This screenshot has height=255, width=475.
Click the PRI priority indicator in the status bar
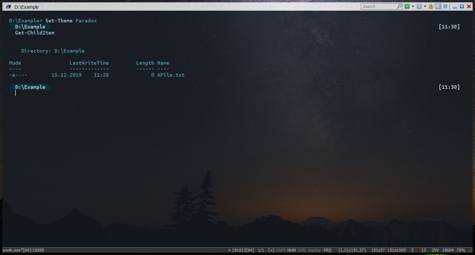click(327, 250)
